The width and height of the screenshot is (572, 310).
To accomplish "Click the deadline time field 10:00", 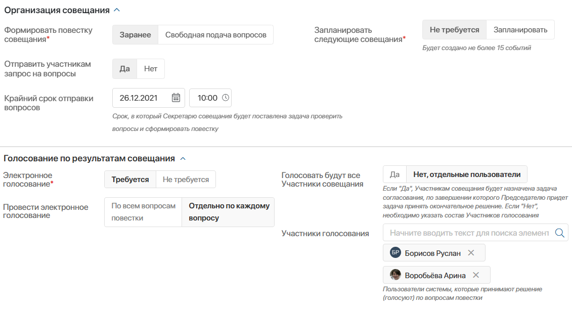I will point(210,98).
